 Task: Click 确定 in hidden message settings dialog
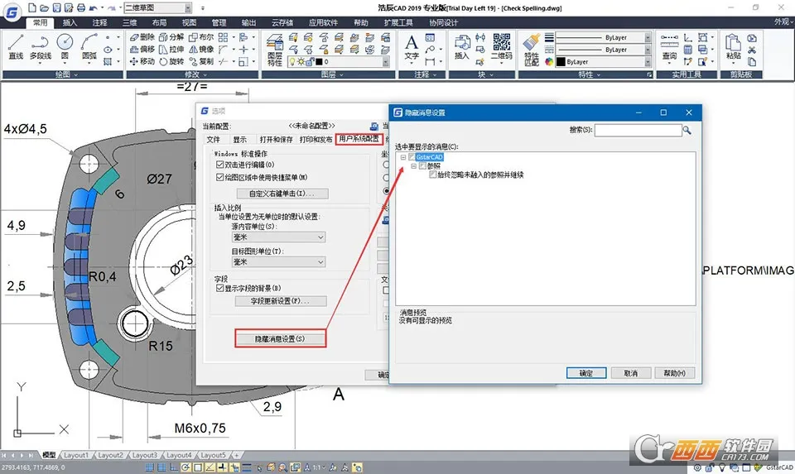click(x=586, y=373)
